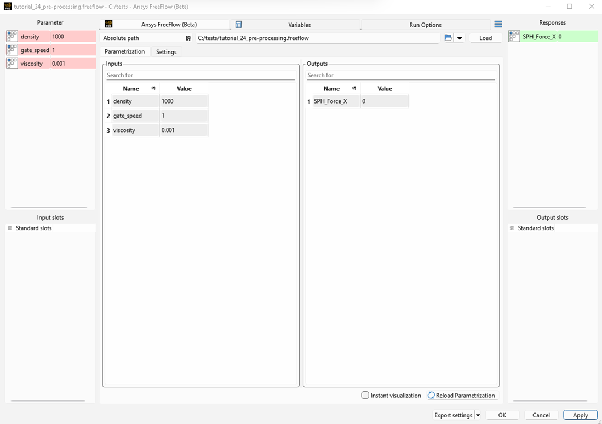Click the OK button
Screen dimensions: 602x424
click(502, 415)
